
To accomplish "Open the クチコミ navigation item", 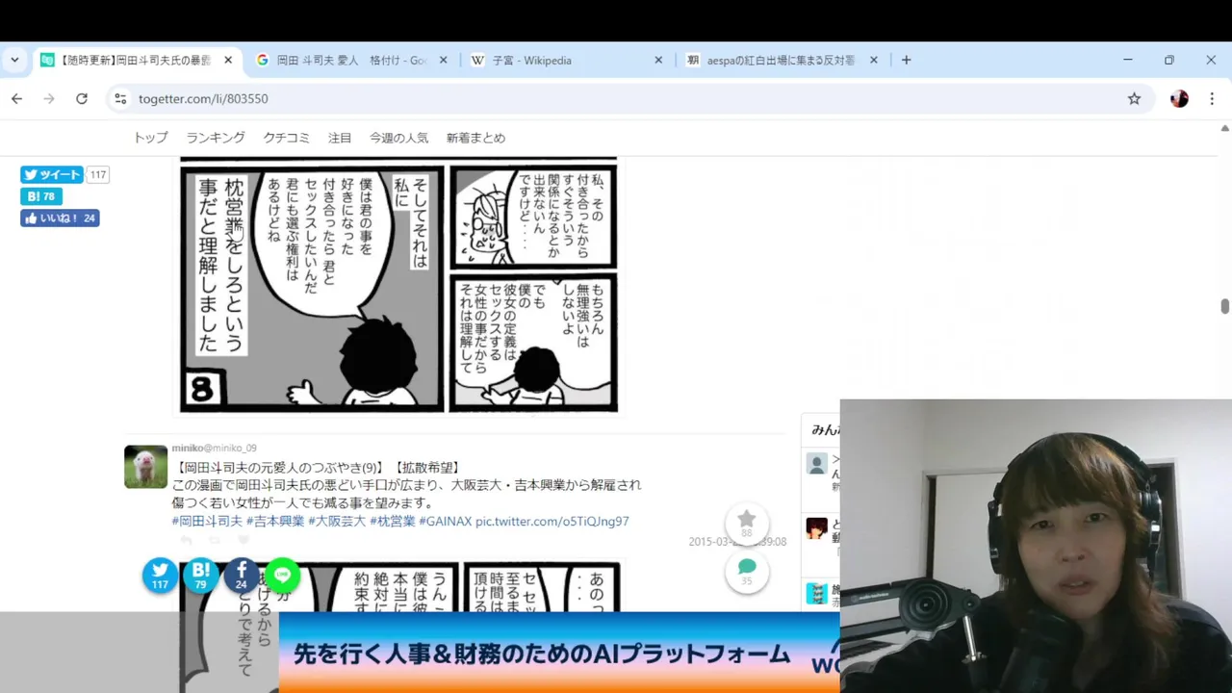I will [x=286, y=138].
